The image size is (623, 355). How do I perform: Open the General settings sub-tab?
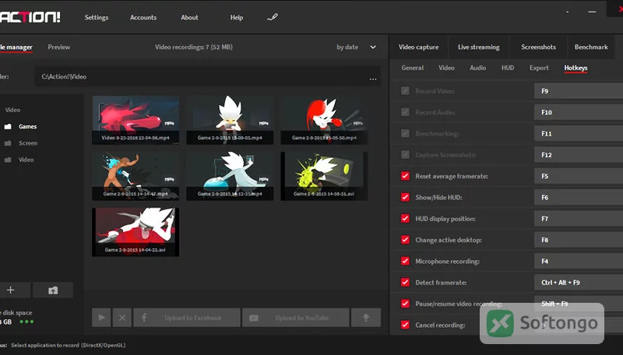[413, 68]
